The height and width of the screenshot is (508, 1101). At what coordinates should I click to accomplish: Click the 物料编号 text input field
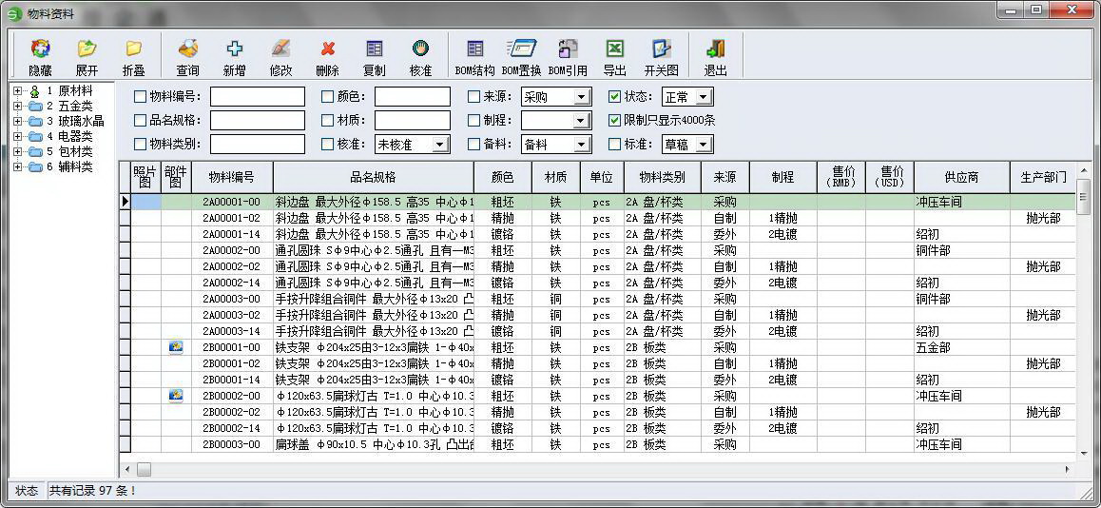[x=258, y=97]
